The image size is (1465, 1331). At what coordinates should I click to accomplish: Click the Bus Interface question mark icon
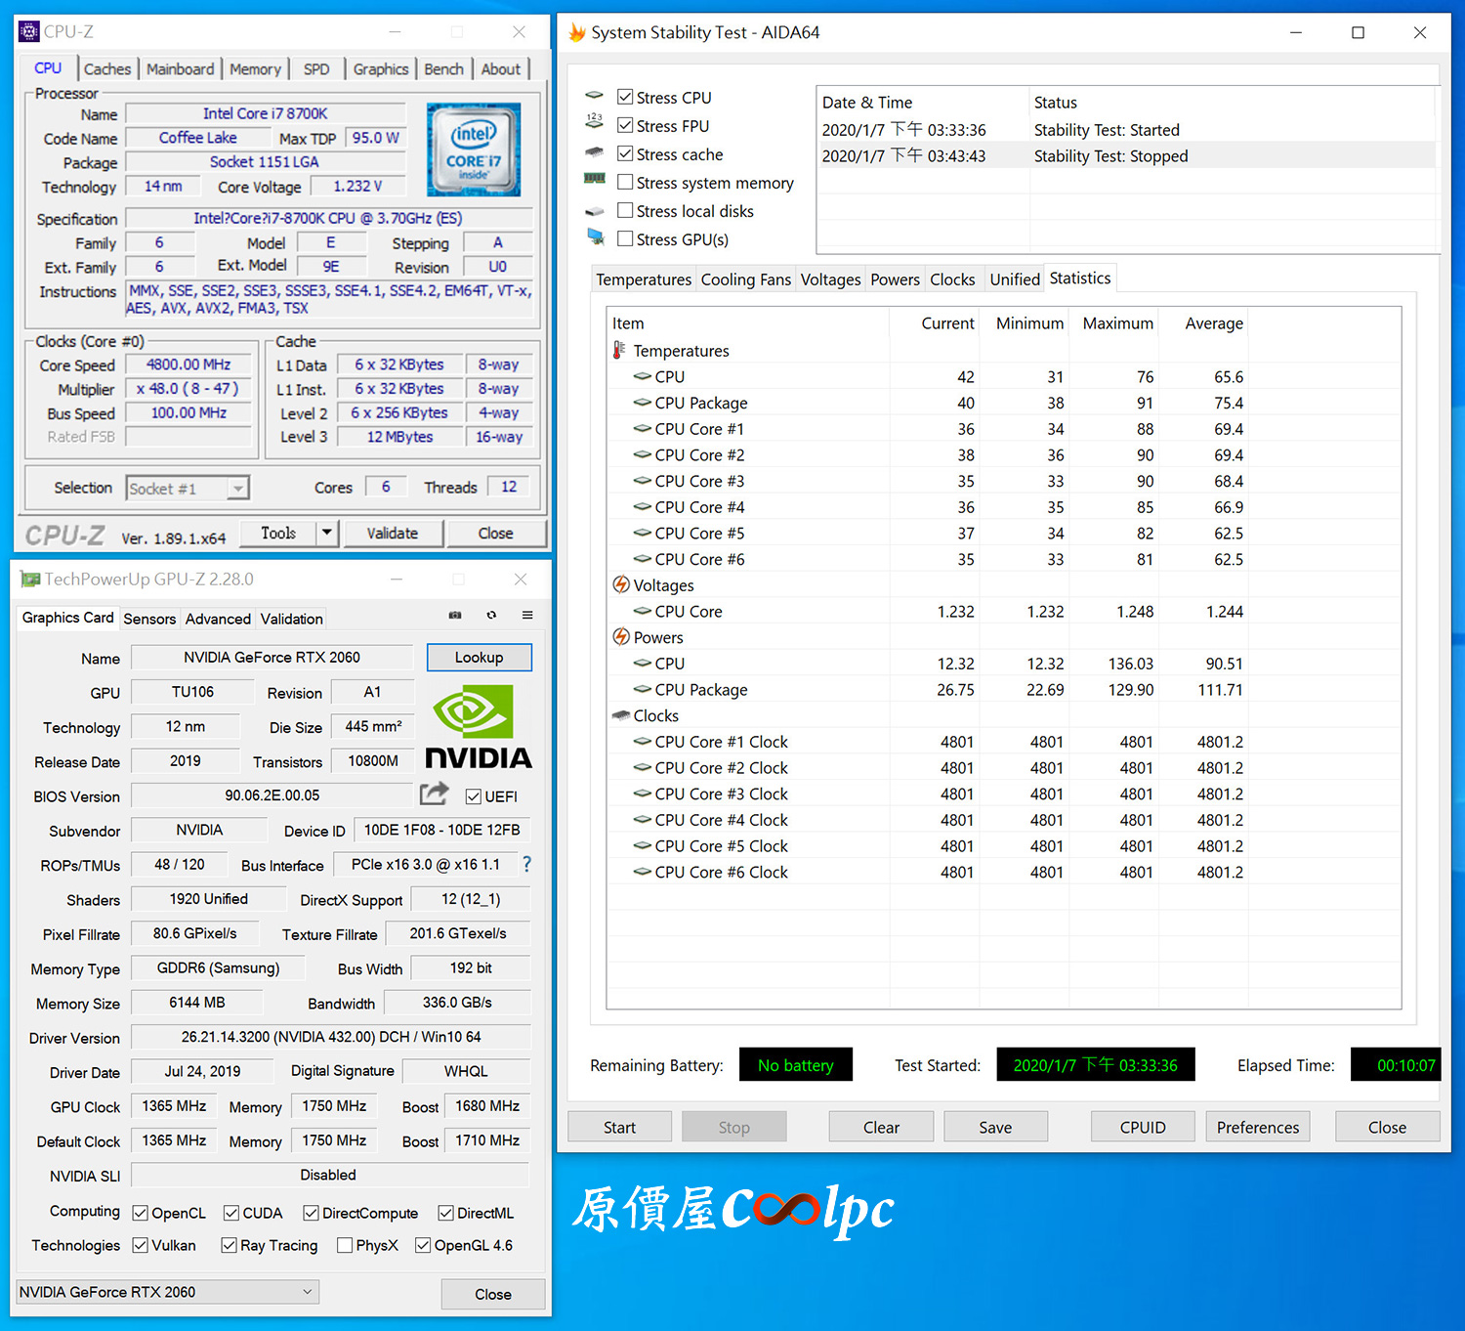tap(527, 864)
